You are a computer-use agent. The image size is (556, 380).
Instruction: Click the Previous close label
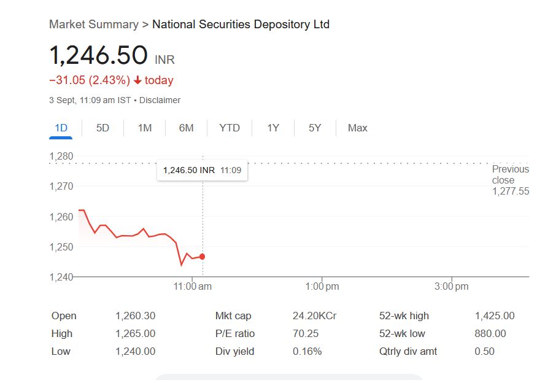click(510, 174)
